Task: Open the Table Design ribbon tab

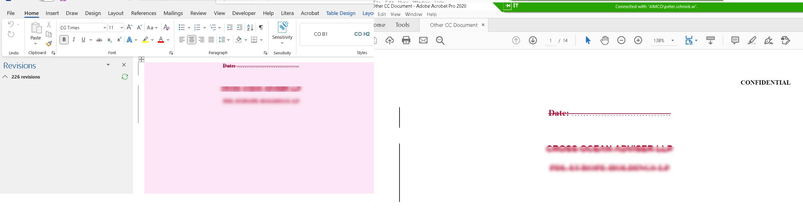Action: [x=341, y=13]
